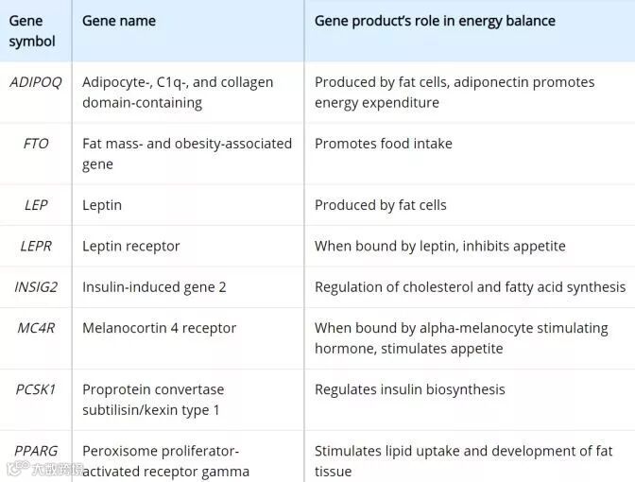Click the MC4R gene symbol

[x=35, y=328]
